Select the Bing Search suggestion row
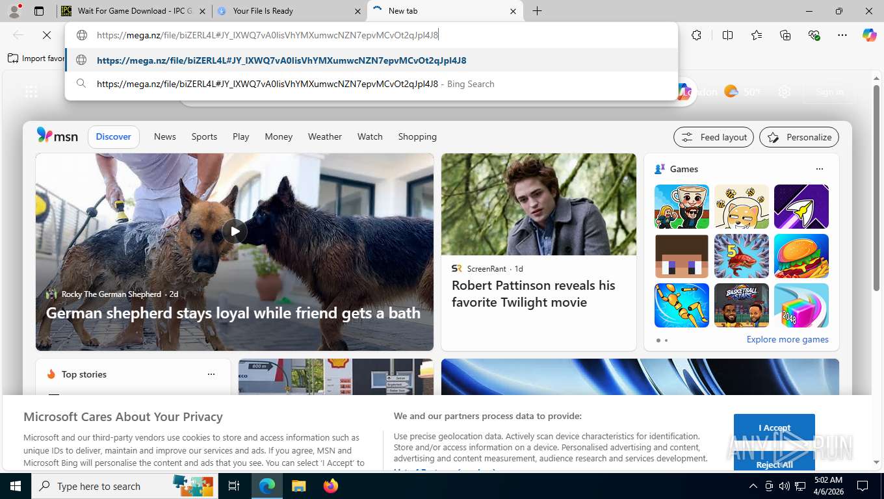Screen dimensions: 884x499 coord(371,84)
